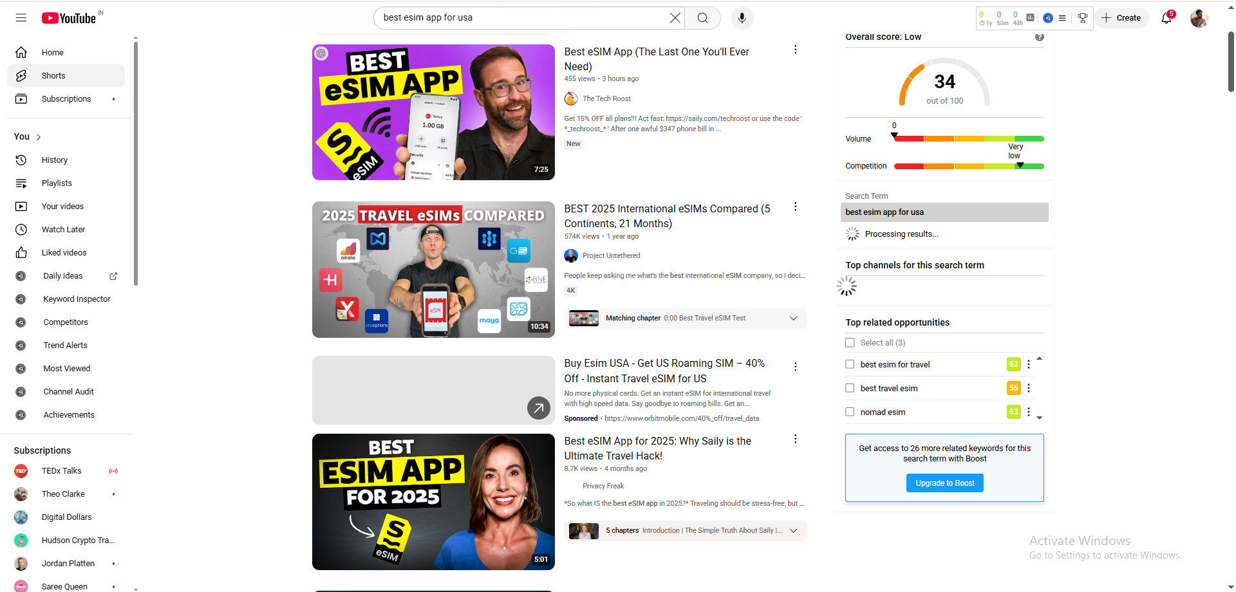Open The Tech Roost channel link
This screenshot has width=1236, height=592.
pyautogui.click(x=606, y=99)
